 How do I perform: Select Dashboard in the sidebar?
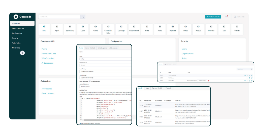22,23
